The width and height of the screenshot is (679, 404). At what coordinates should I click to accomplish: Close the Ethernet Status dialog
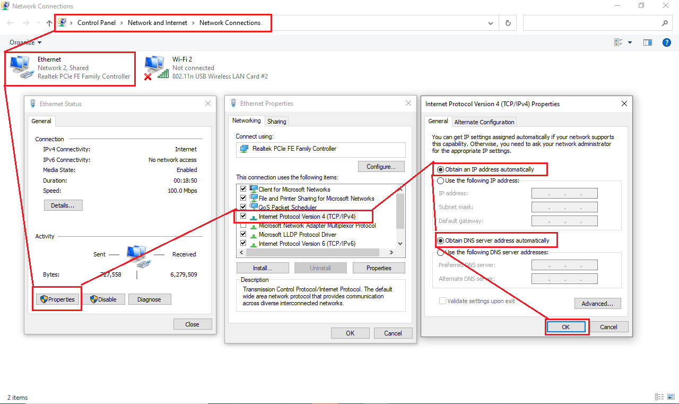point(208,104)
